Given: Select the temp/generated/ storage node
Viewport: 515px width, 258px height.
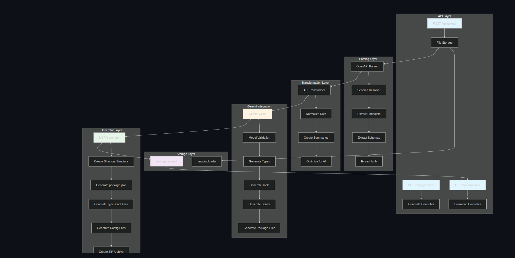Looking at the screenshot, I should 166,161.
